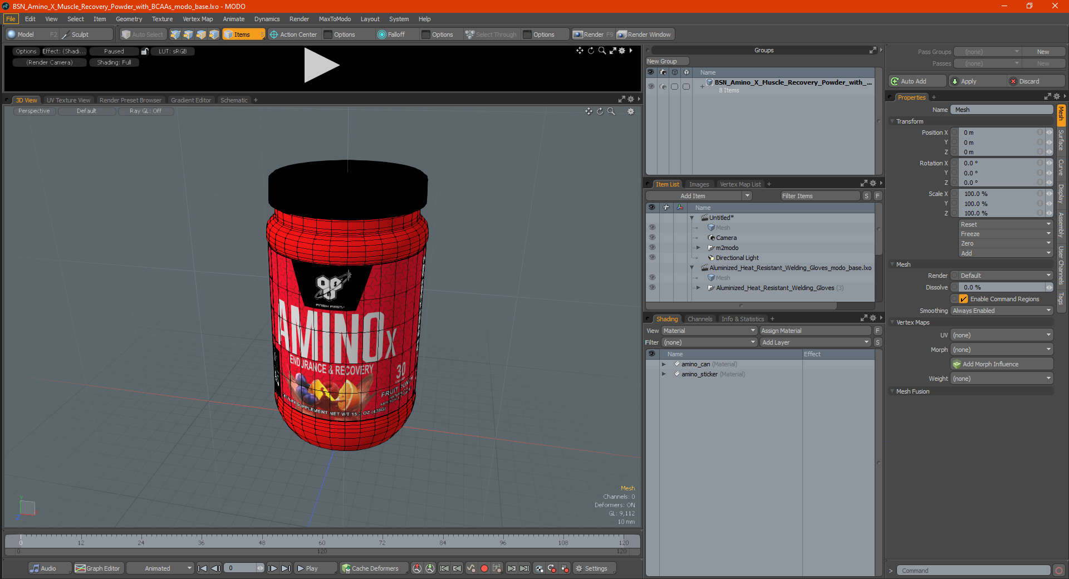Click New Group button
The width and height of the screenshot is (1069, 579).
point(667,61)
